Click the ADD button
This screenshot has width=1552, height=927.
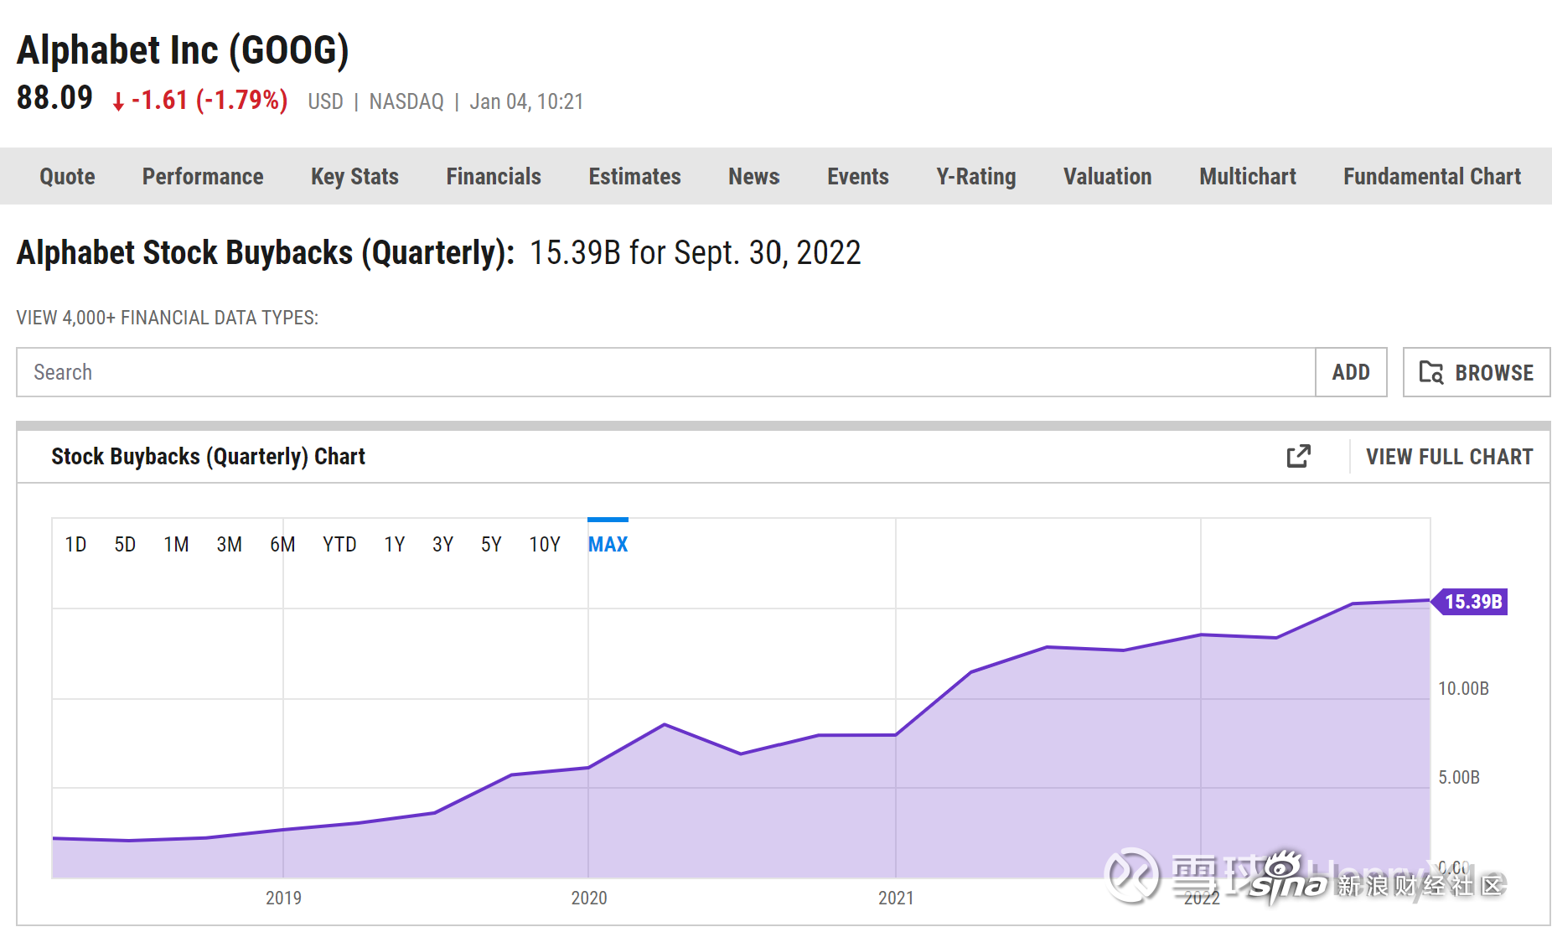1351,372
